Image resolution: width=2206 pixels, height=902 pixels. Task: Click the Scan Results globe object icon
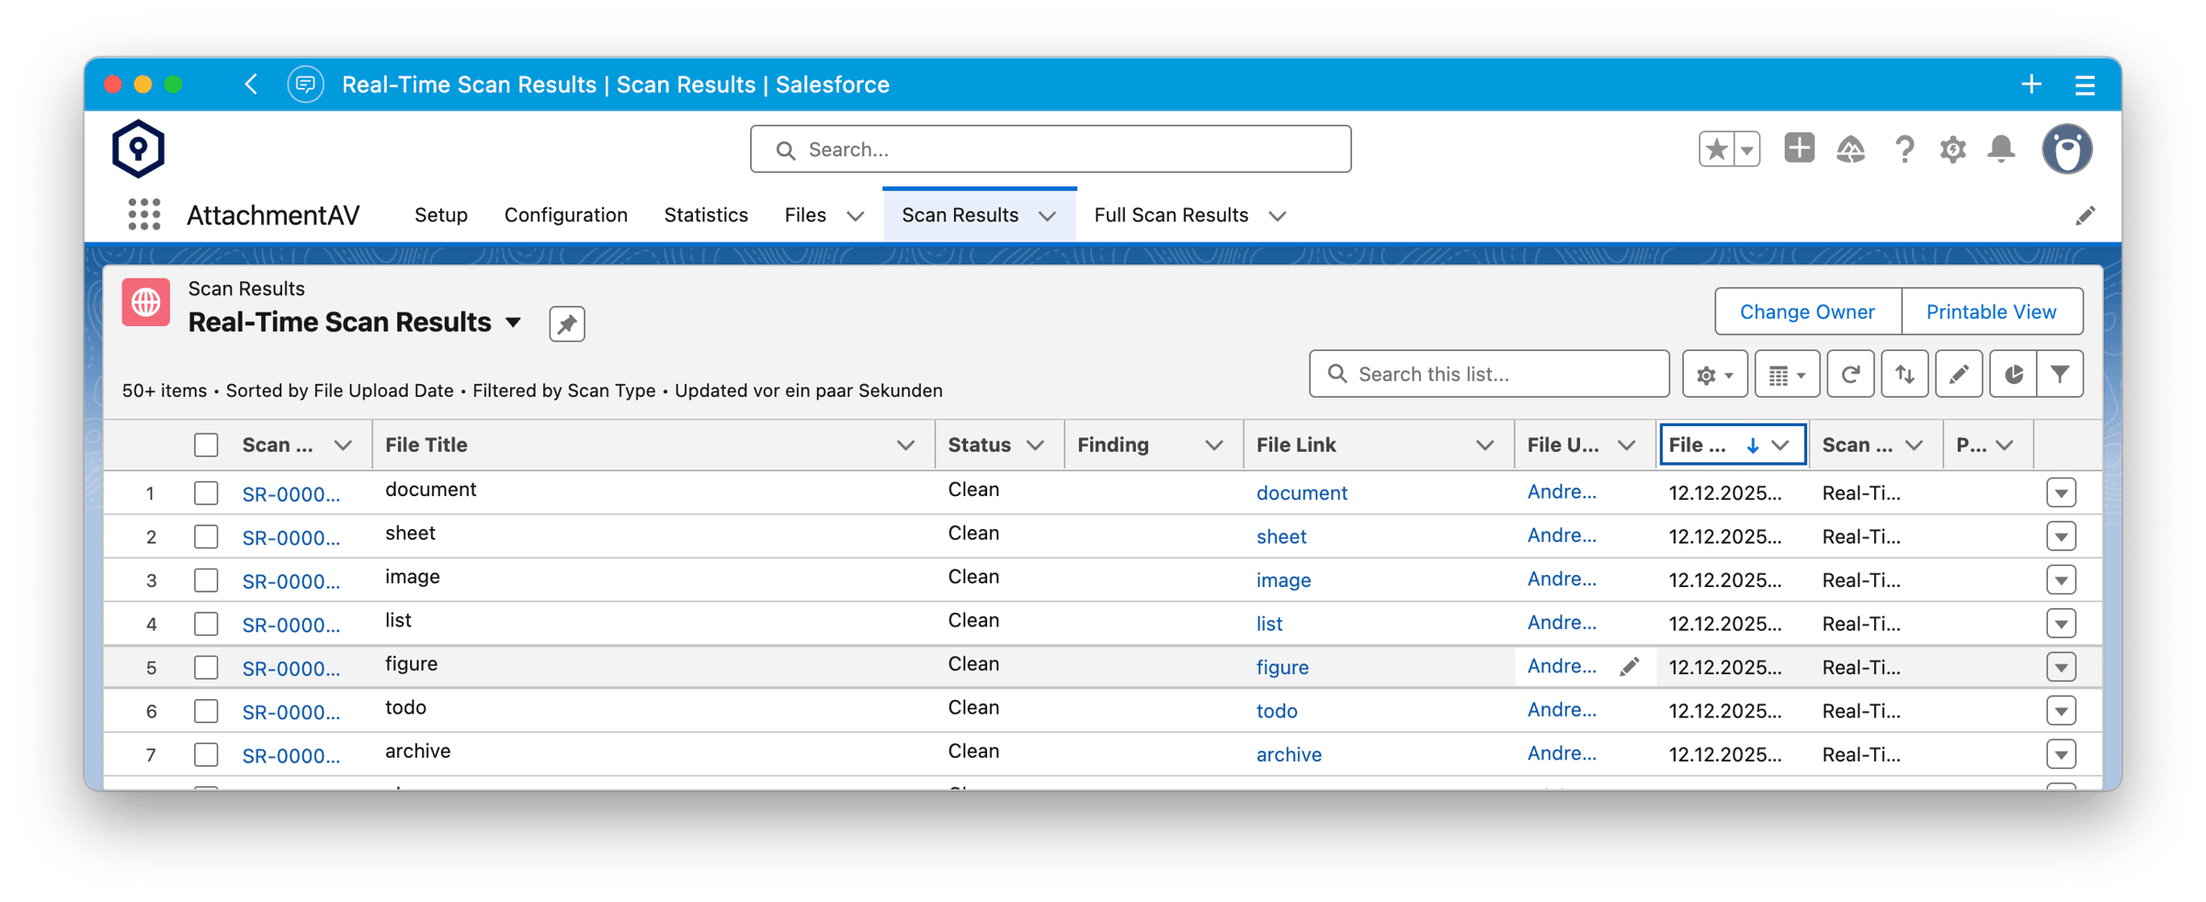click(x=146, y=302)
